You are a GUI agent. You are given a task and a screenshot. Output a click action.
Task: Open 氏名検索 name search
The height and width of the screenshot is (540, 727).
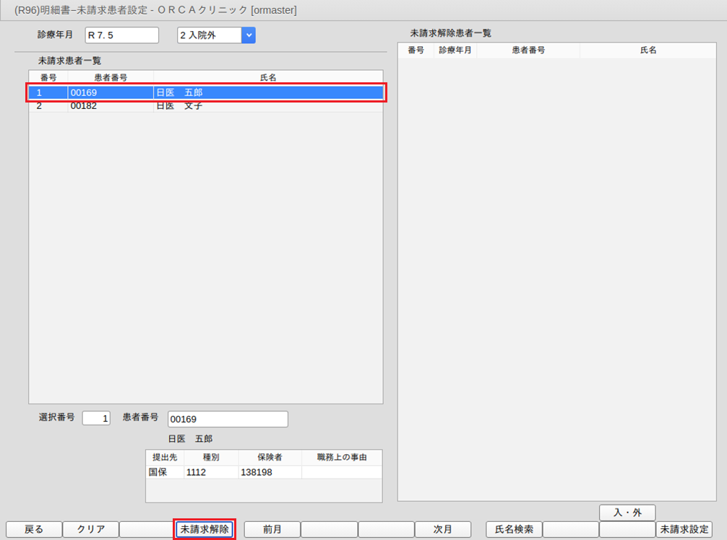[513, 529]
